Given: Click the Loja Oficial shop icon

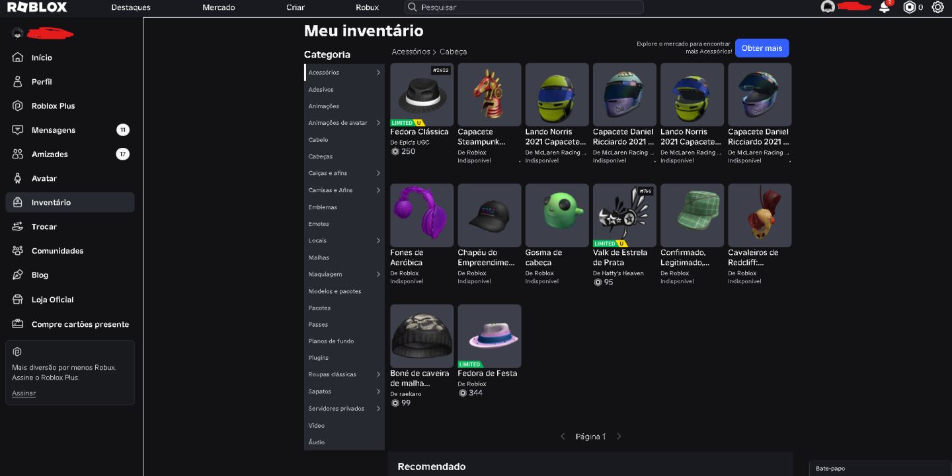Looking at the screenshot, I should (x=18, y=299).
